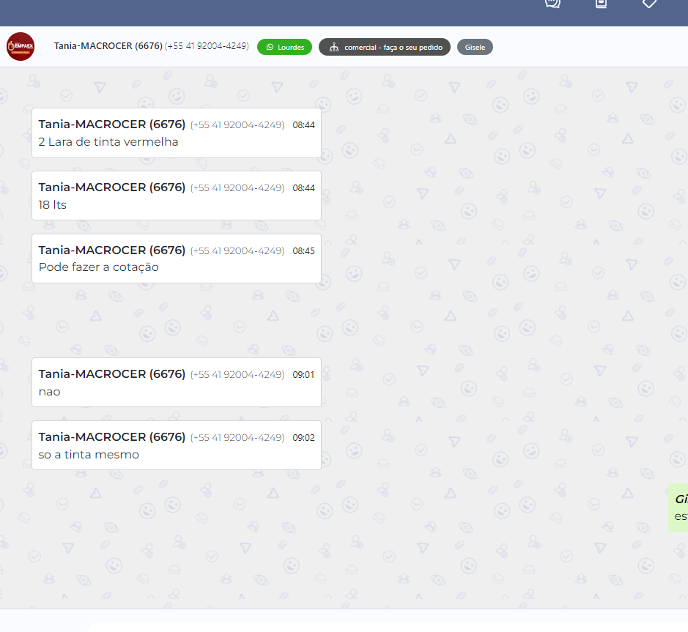Click the 09:01 message timestamp

[303, 374]
